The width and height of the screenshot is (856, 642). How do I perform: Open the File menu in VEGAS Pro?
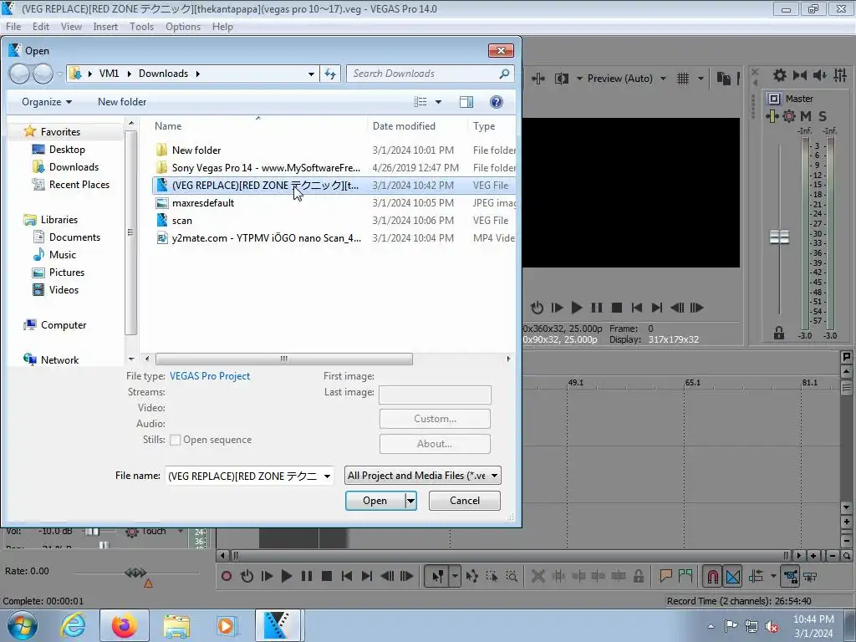click(13, 26)
